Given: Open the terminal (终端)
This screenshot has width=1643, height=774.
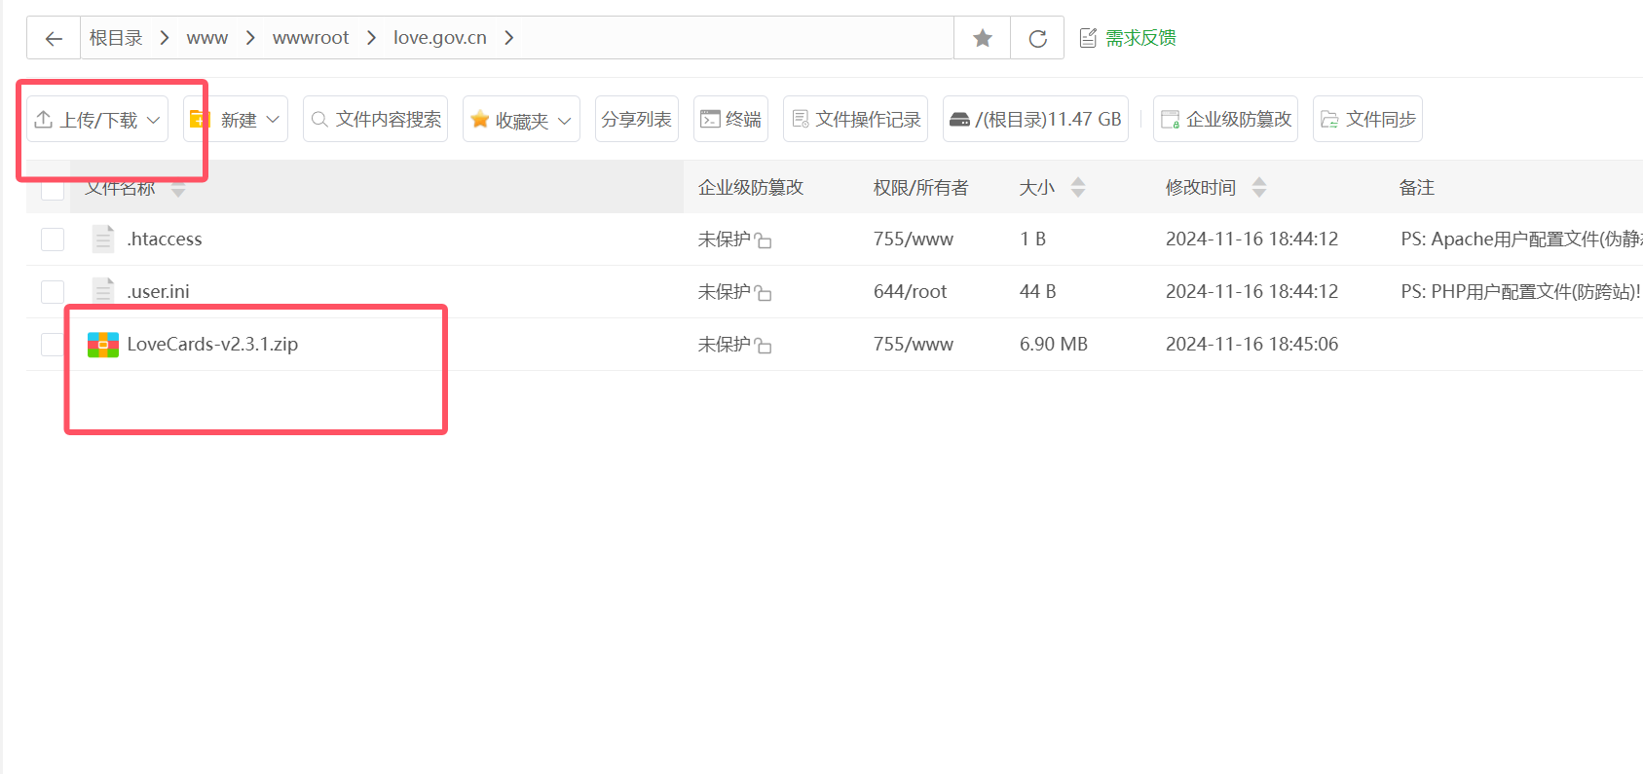Looking at the screenshot, I should (x=730, y=119).
